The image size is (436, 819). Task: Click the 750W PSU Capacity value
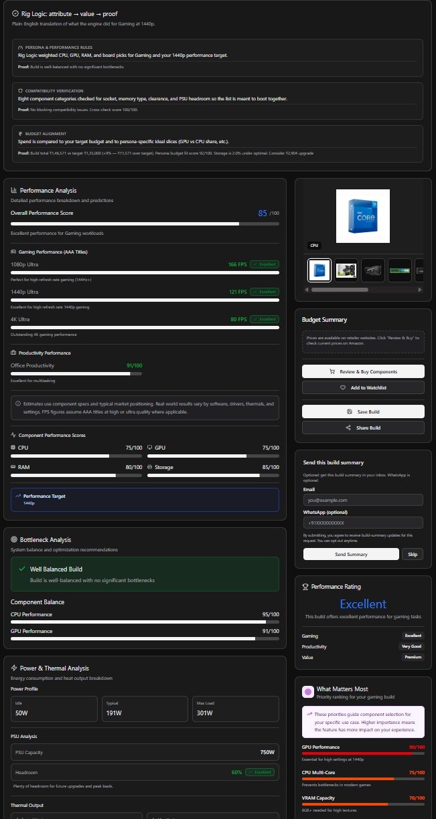[267, 752]
